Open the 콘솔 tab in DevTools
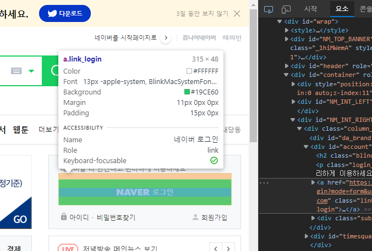Image resolution: width=372 pixels, height=251 pixels. (x=365, y=9)
